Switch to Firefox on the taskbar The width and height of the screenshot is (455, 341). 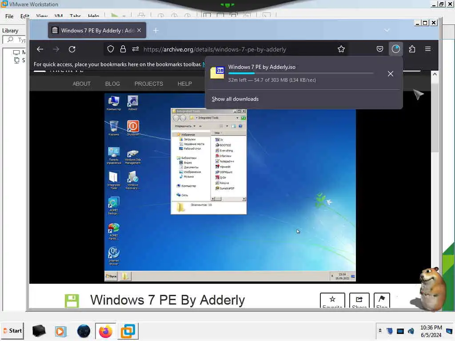[x=106, y=331]
